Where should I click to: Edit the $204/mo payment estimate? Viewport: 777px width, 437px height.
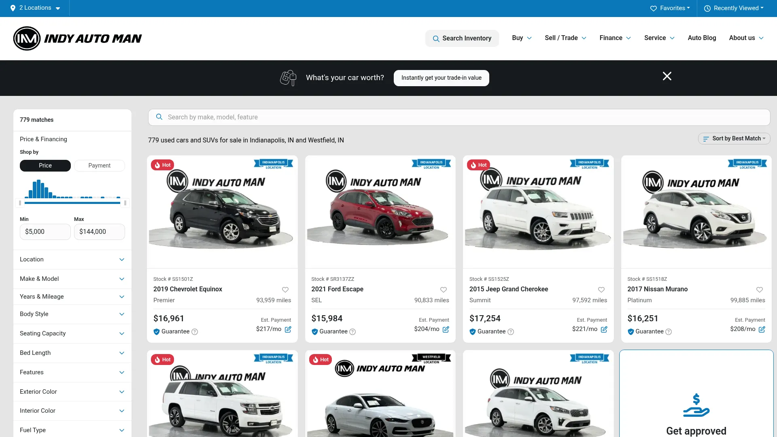[x=446, y=329]
